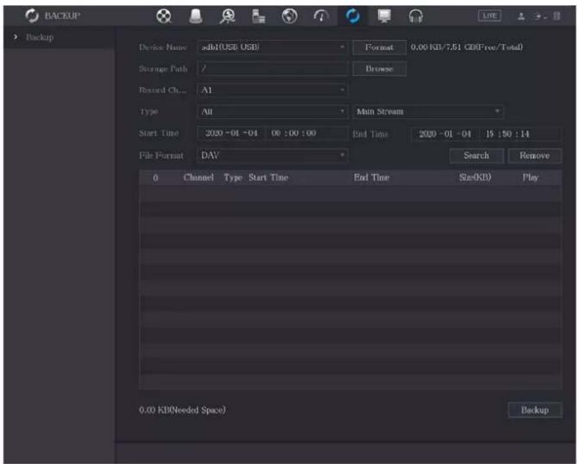577x464 pixels.
Task: Open the AI face search icon
Action: click(228, 16)
